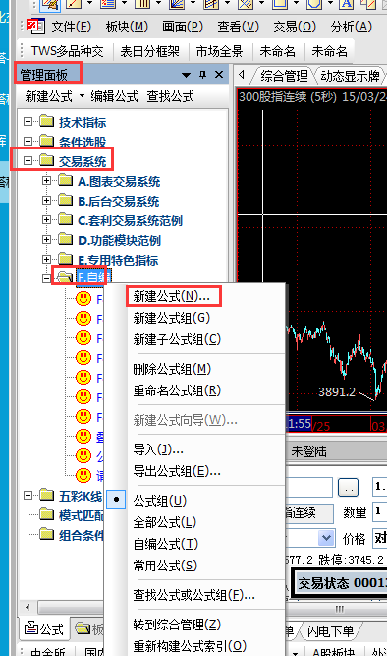Switch to 市场全景 page tab
Viewport: 387px width, 656px height.
(219, 51)
